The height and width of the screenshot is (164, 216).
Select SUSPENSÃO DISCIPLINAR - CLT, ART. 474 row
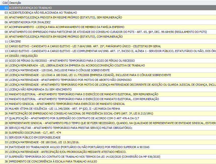tap(108, 133)
